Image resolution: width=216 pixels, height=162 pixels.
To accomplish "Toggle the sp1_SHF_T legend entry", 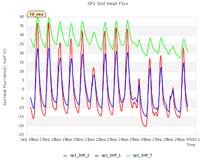I will tap(139, 156).
